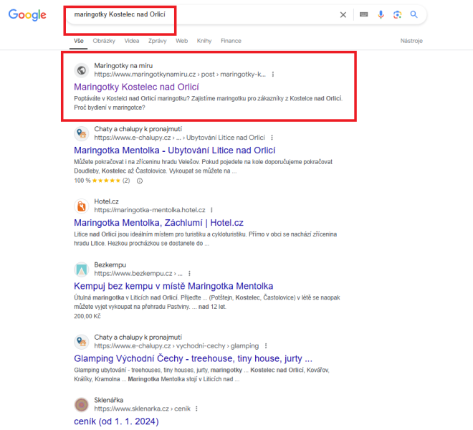This screenshot has height=430, width=473.
Task: Click the Hotel.cz site name
Action: [107, 201]
